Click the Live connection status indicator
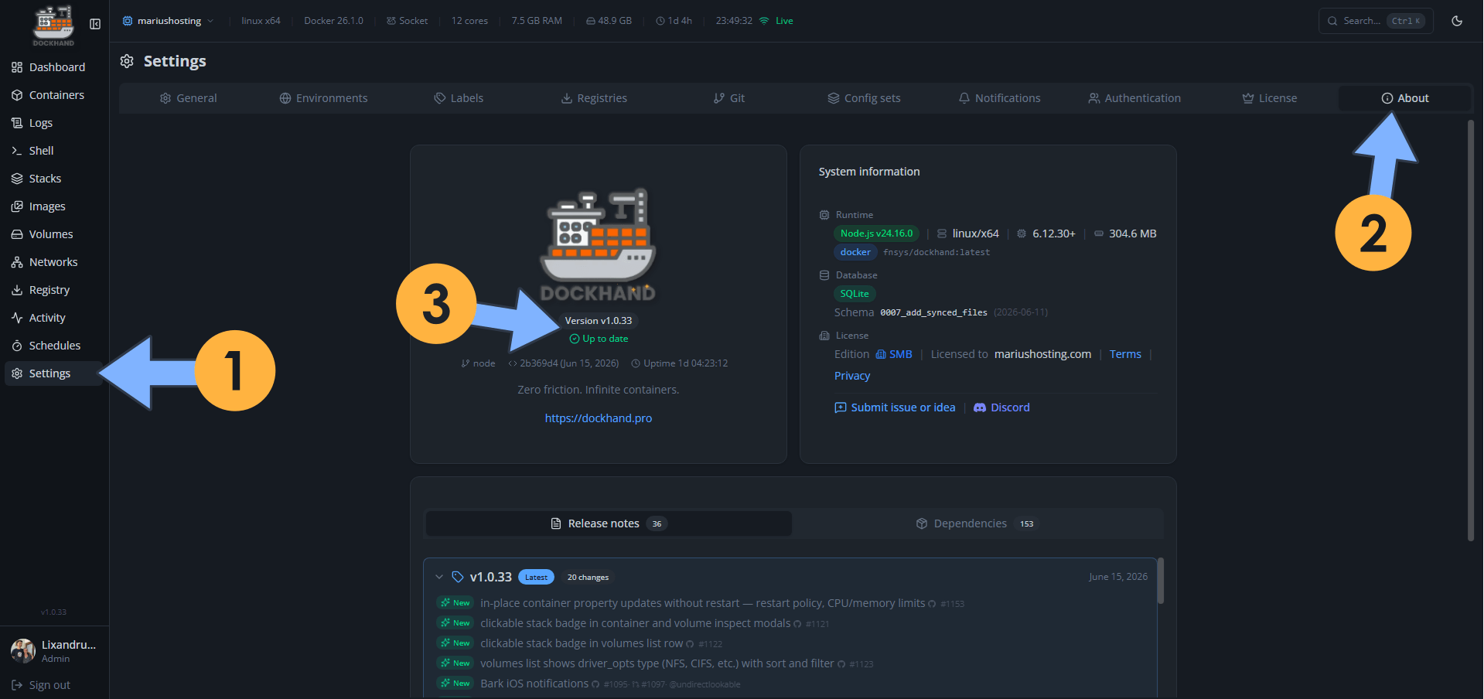The width and height of the screenshot is (1484, 699). (776, 21)
